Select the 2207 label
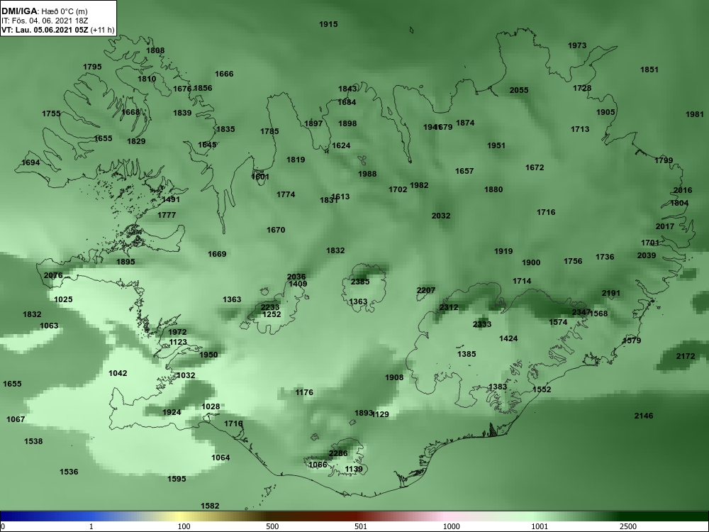The image size is (709, 532). (x=426, y=290)
